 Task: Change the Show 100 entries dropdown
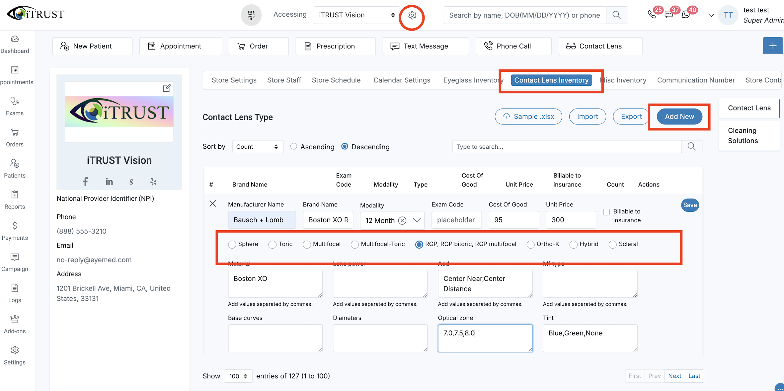[x=238, y=376]
